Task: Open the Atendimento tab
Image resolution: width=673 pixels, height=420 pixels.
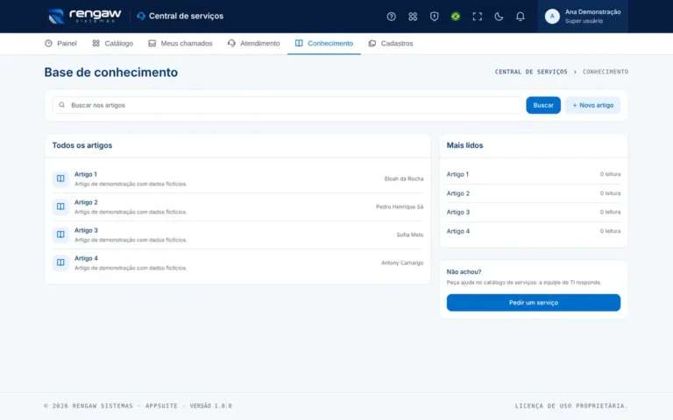Action: (x=253, y=43)
